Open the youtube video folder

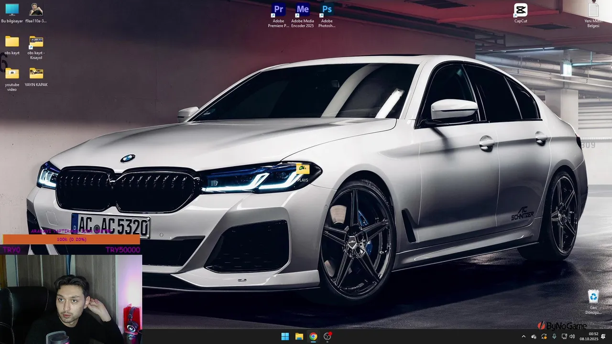point(12,79)
